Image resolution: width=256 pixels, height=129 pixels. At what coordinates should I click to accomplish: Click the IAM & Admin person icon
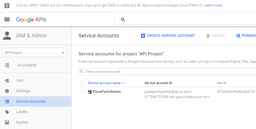click(7, 36)
